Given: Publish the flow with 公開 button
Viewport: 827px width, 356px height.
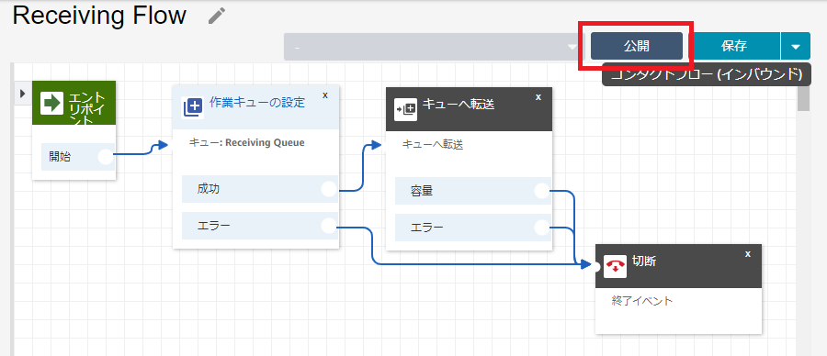Looking at the screenshot, I should coord(637,46).
